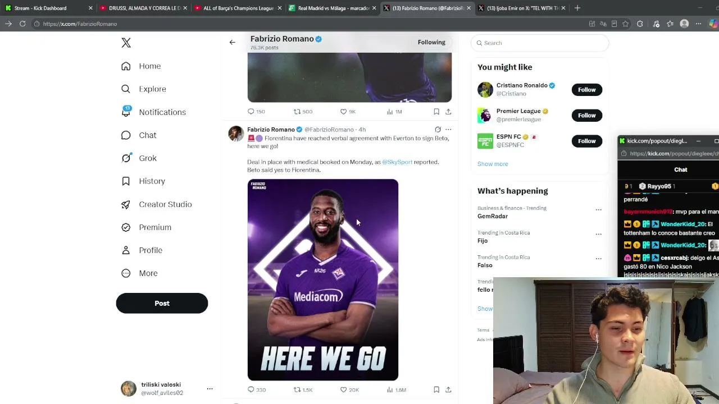The height and width of the screenshot is (404, 719).
Task: Click Show more under You might like
Action: coord(493,164)
